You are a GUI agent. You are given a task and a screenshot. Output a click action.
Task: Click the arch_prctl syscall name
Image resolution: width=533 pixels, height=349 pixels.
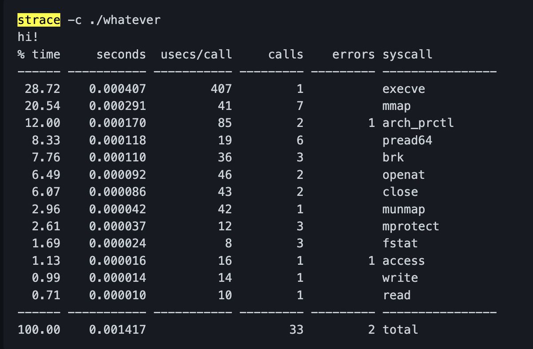(x=418, y=123)
